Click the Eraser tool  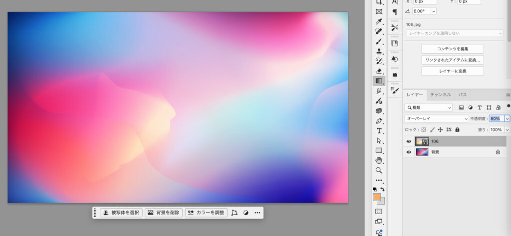[x=379, y=71]
